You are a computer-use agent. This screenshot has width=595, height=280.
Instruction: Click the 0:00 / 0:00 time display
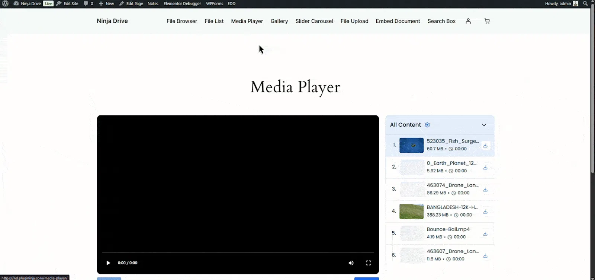[x=128, y=263]
